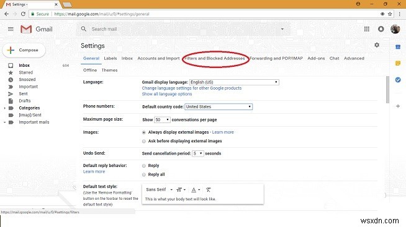Open the Offline tab
This screenshot has width=406, height=227.
click(90, 70)
